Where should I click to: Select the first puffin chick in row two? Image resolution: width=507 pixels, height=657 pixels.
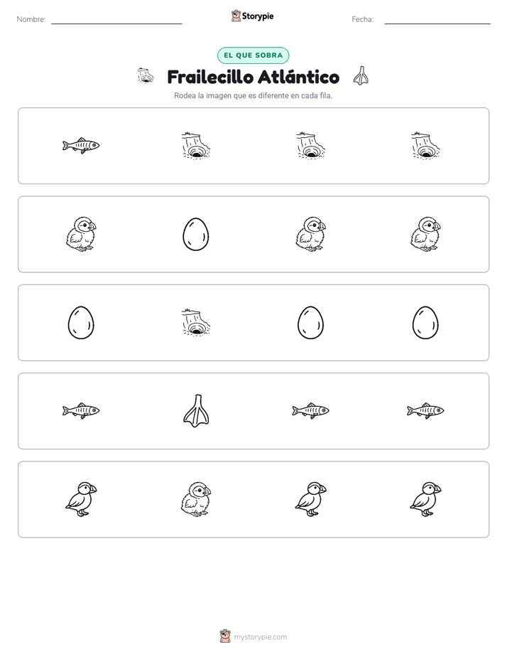[81, 234]
